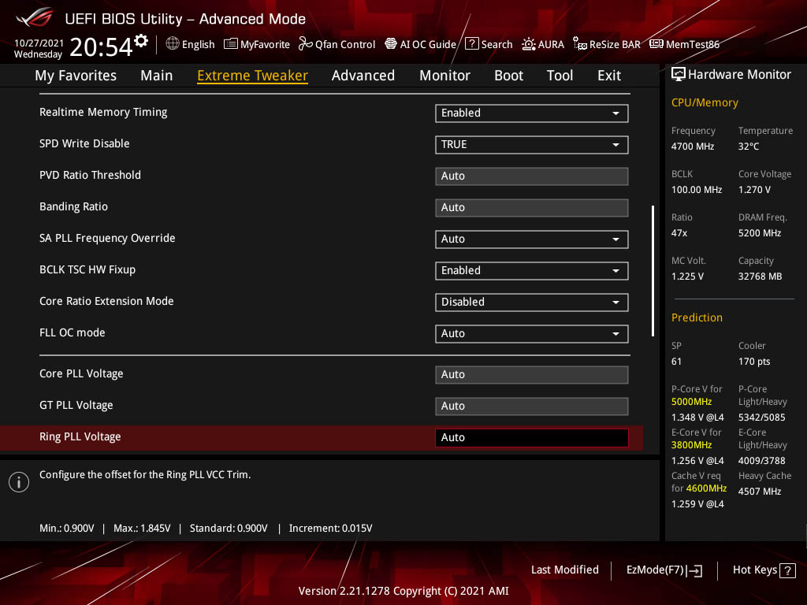Select Ring PLL Voltage label

tap(80, 436)
